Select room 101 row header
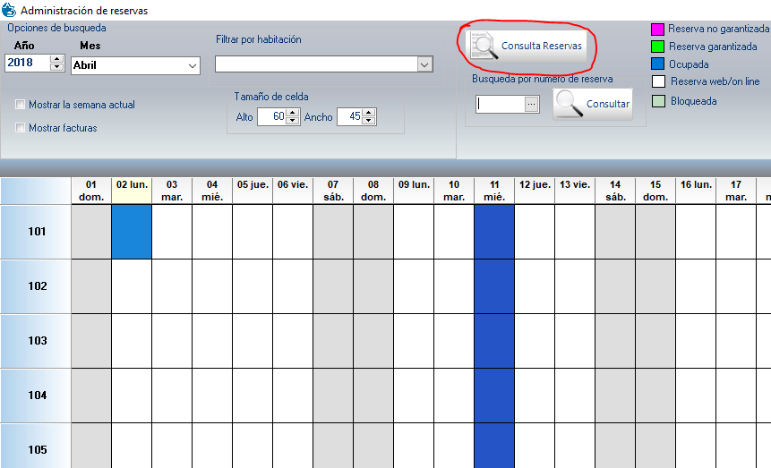Viewport: 771px width, 468px height. tap(37, 232)
